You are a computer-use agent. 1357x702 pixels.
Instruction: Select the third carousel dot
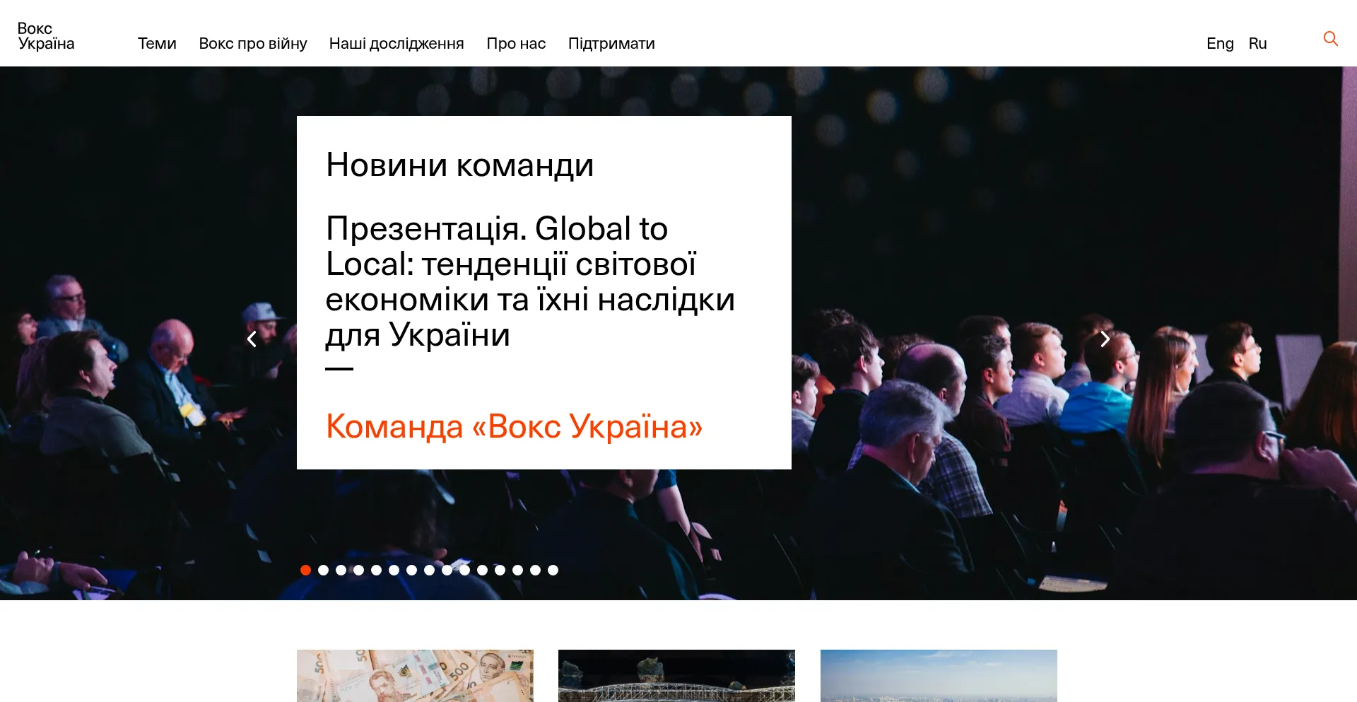(x=341, y=570)
